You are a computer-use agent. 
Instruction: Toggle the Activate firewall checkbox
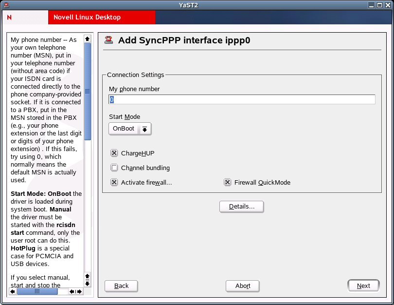[x=114, y=182]
